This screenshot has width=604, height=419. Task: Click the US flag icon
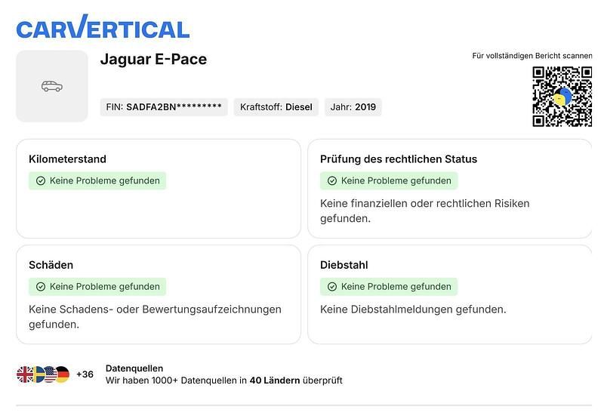[50, 374]
